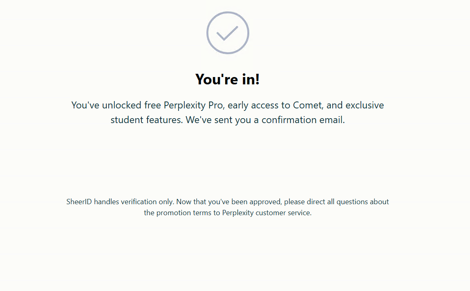This screenshot has height=291, width=470.
Task: Click the word "free"
Action: pyautogui.click(x=153, y=105)
